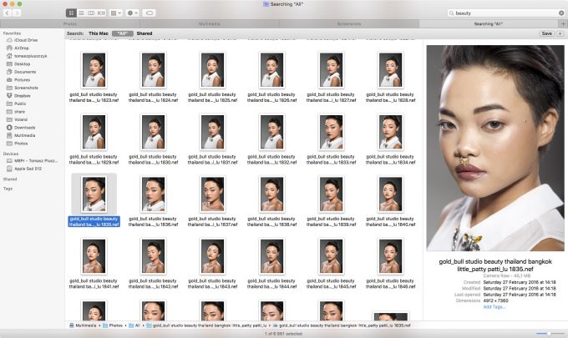The height and width of the screenshot is (338, 568).
Task: Open sidebar Screenshots folder
Action: [26, 88]
